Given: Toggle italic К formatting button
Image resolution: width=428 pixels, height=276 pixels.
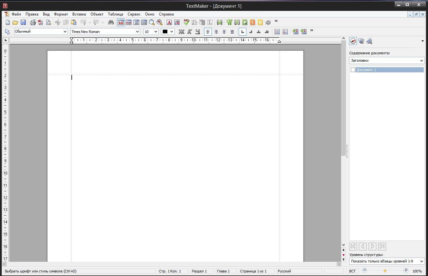Looking at the screenshot, I should click(x=190, y=32).
